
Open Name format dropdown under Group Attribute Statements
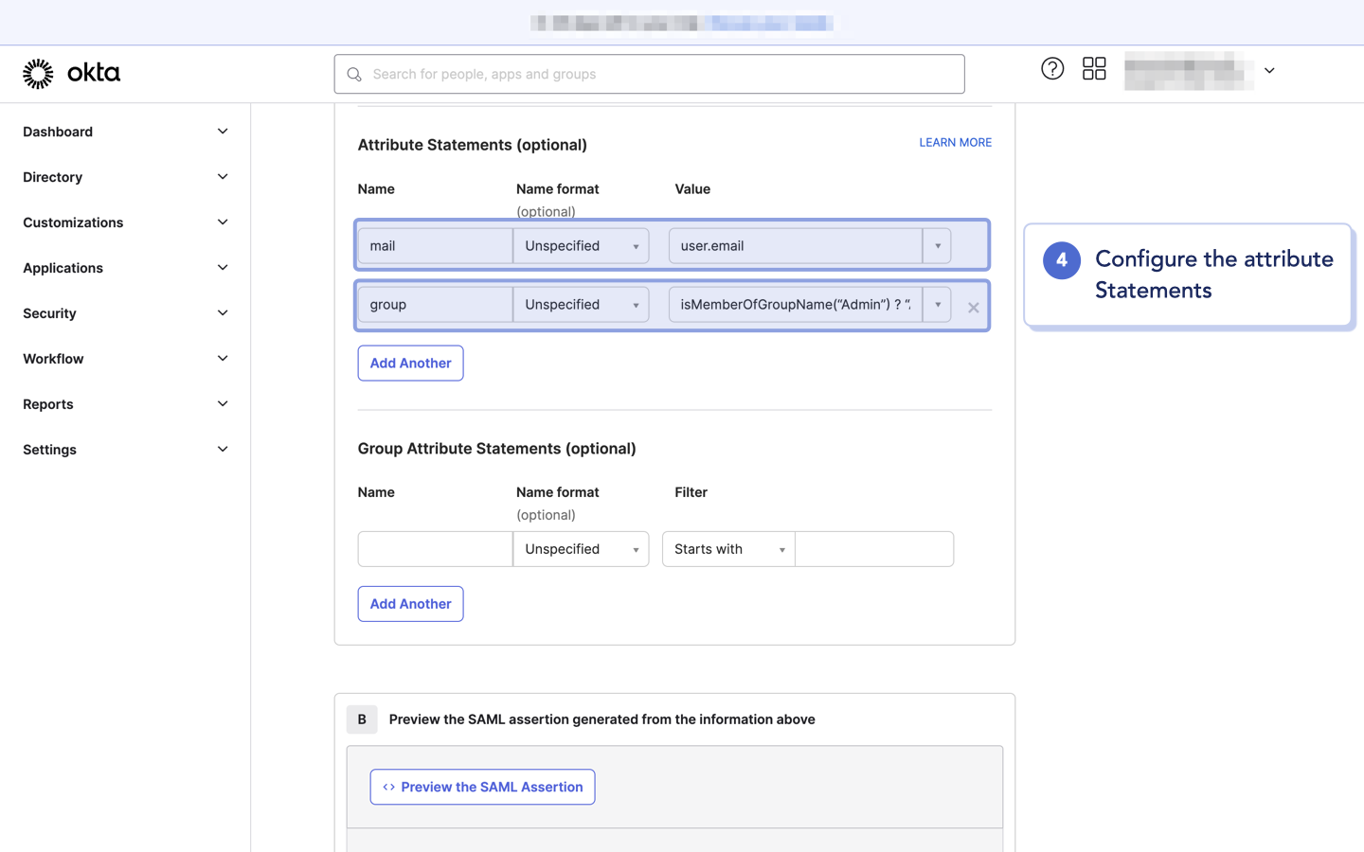point(635,549)
